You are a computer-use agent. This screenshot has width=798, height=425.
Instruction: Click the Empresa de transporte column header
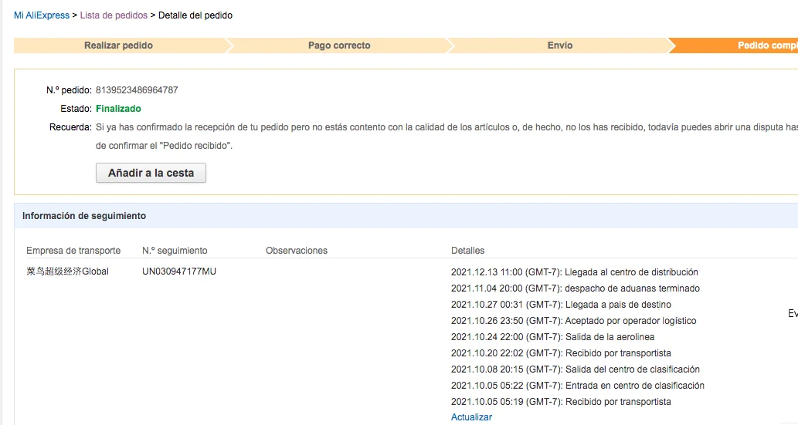pyautogui.click(x=73, y=250)
